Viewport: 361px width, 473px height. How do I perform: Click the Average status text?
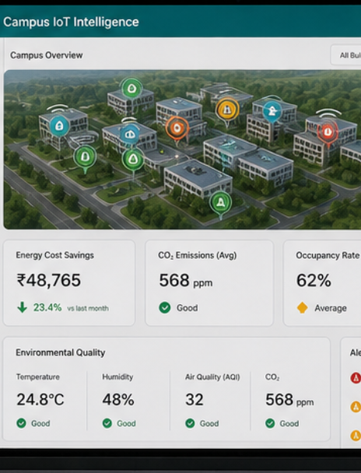pyautogui.click(x=331, y=308)
